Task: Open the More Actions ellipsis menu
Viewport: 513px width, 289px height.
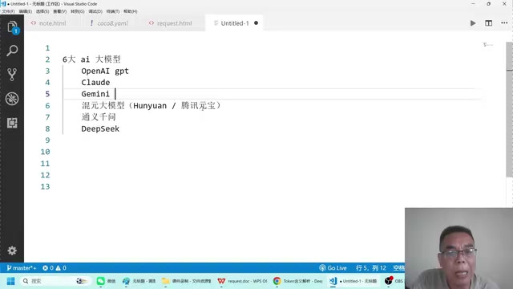Action: coord(504,23)
